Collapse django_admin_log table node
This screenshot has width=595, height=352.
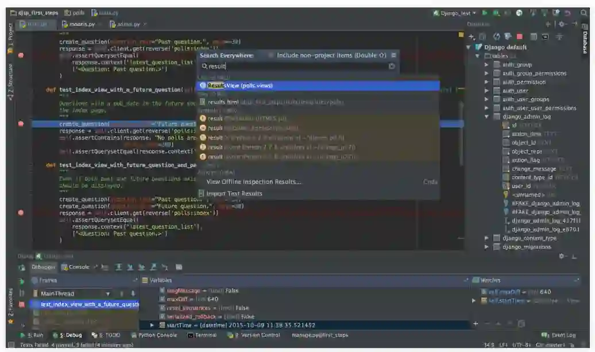[x=486, y=117]
